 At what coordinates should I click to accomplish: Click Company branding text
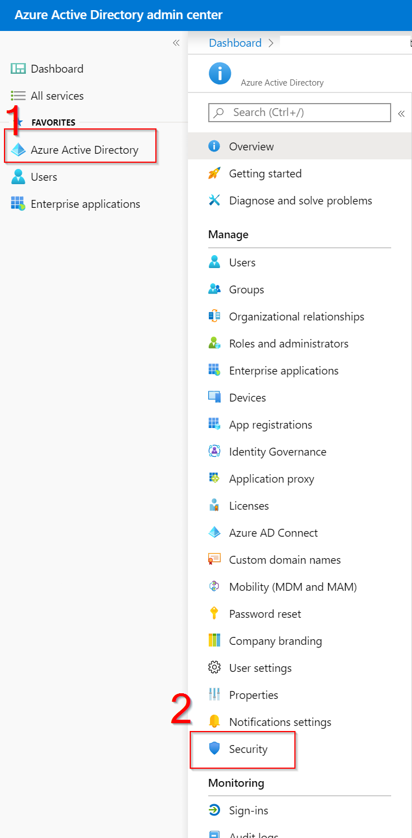275,641
